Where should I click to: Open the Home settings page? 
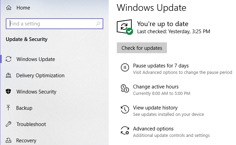click(x=23, y=8)
